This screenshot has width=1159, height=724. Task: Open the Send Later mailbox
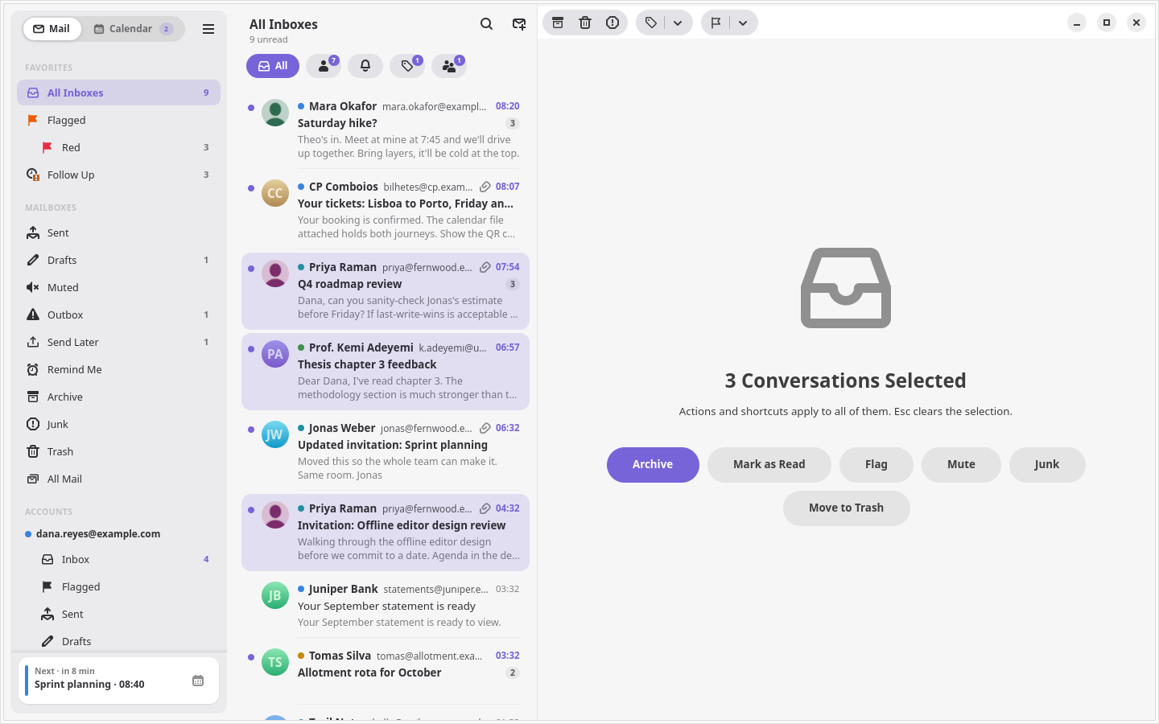(118, 342)
